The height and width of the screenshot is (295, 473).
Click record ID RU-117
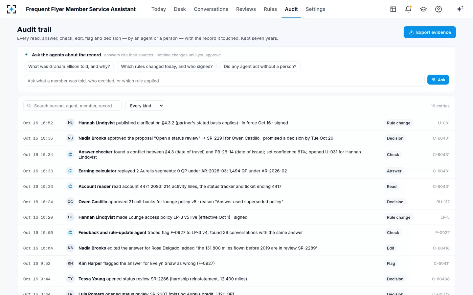point(443,202)
